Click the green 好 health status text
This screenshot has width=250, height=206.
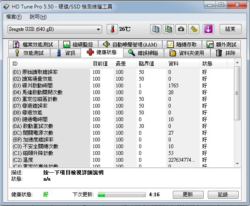[x=46, y=195]
